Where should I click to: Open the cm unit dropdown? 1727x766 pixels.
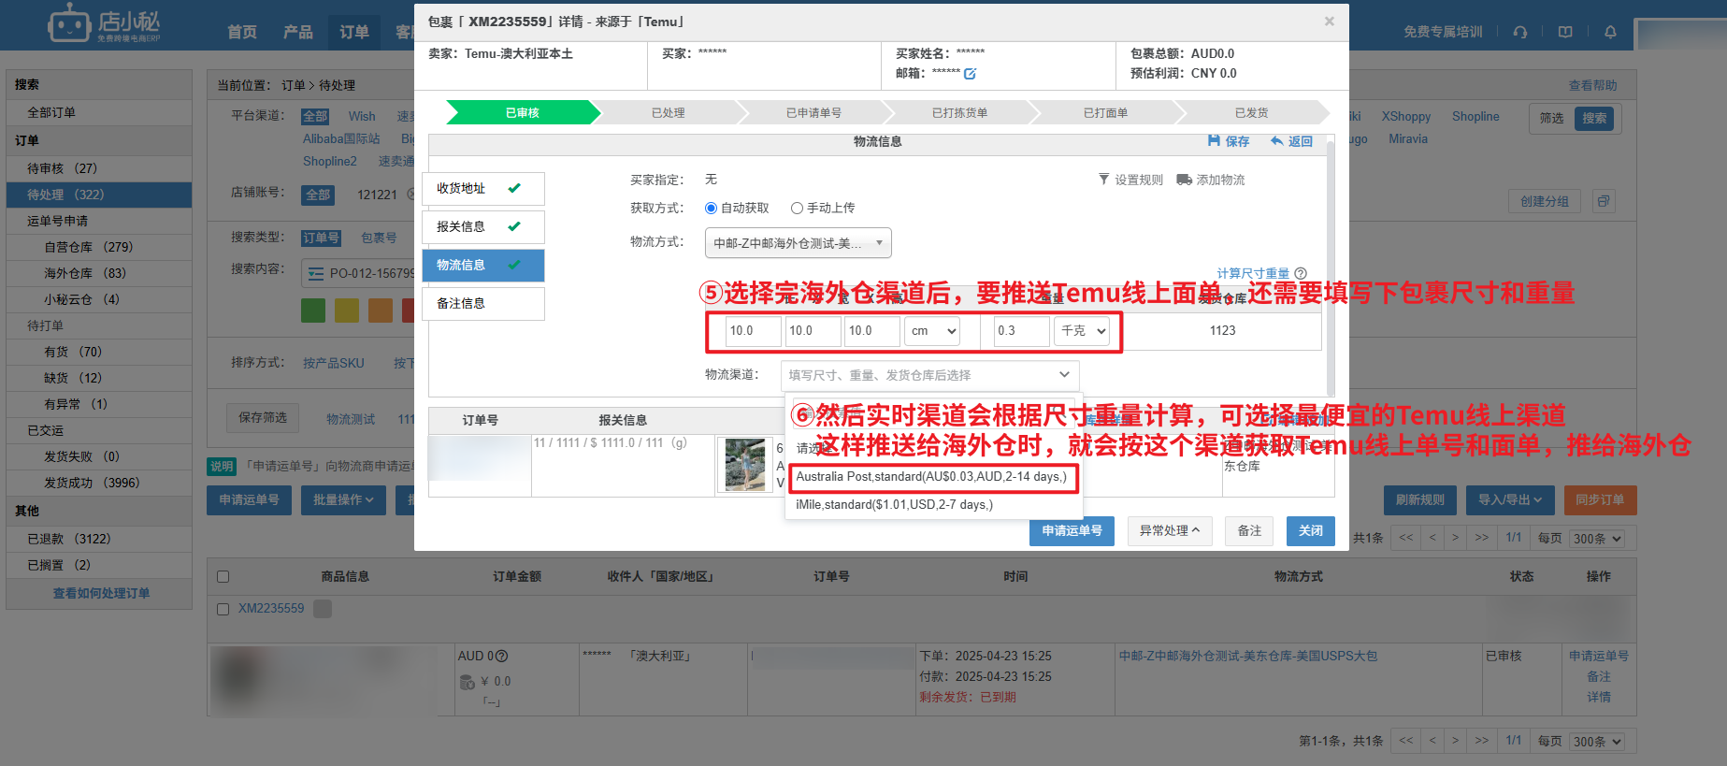coord(932,331)
